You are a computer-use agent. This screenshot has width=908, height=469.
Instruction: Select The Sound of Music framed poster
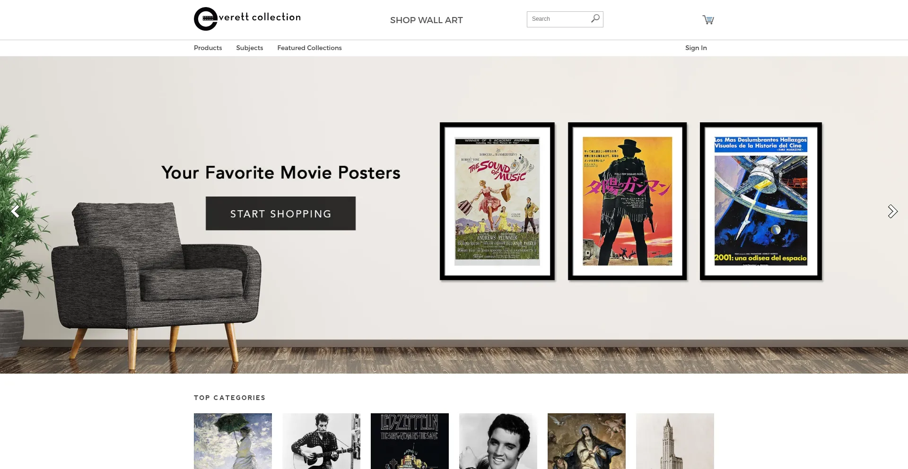(497, 201)
